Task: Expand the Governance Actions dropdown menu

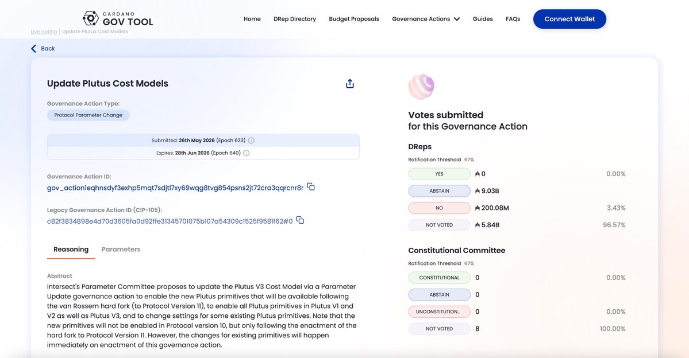Action: [426, 19]
